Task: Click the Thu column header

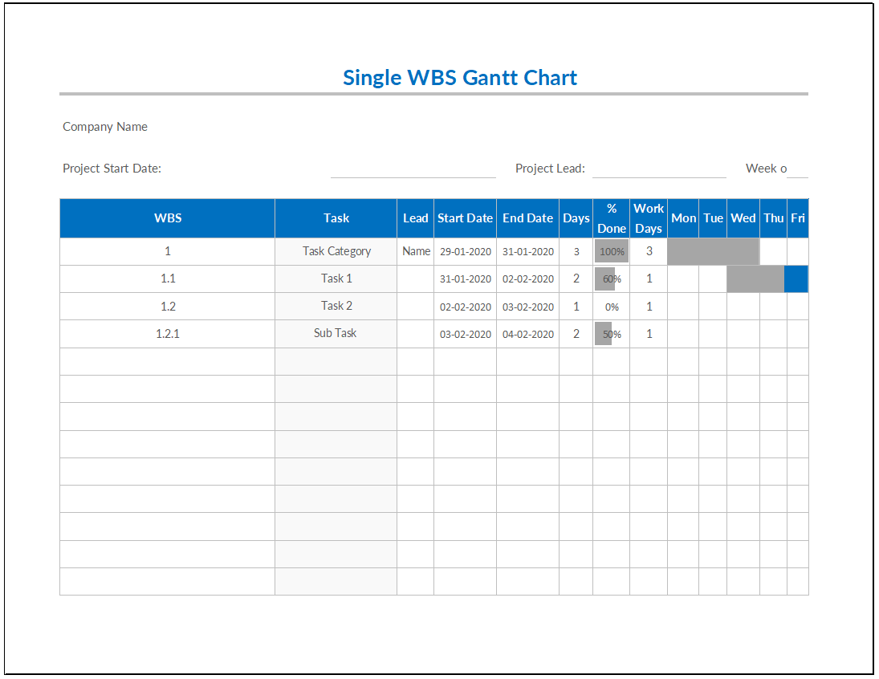Action: pyautogui.click(x=774, y=218)
